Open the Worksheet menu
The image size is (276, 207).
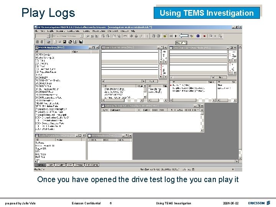pos(113,31)
